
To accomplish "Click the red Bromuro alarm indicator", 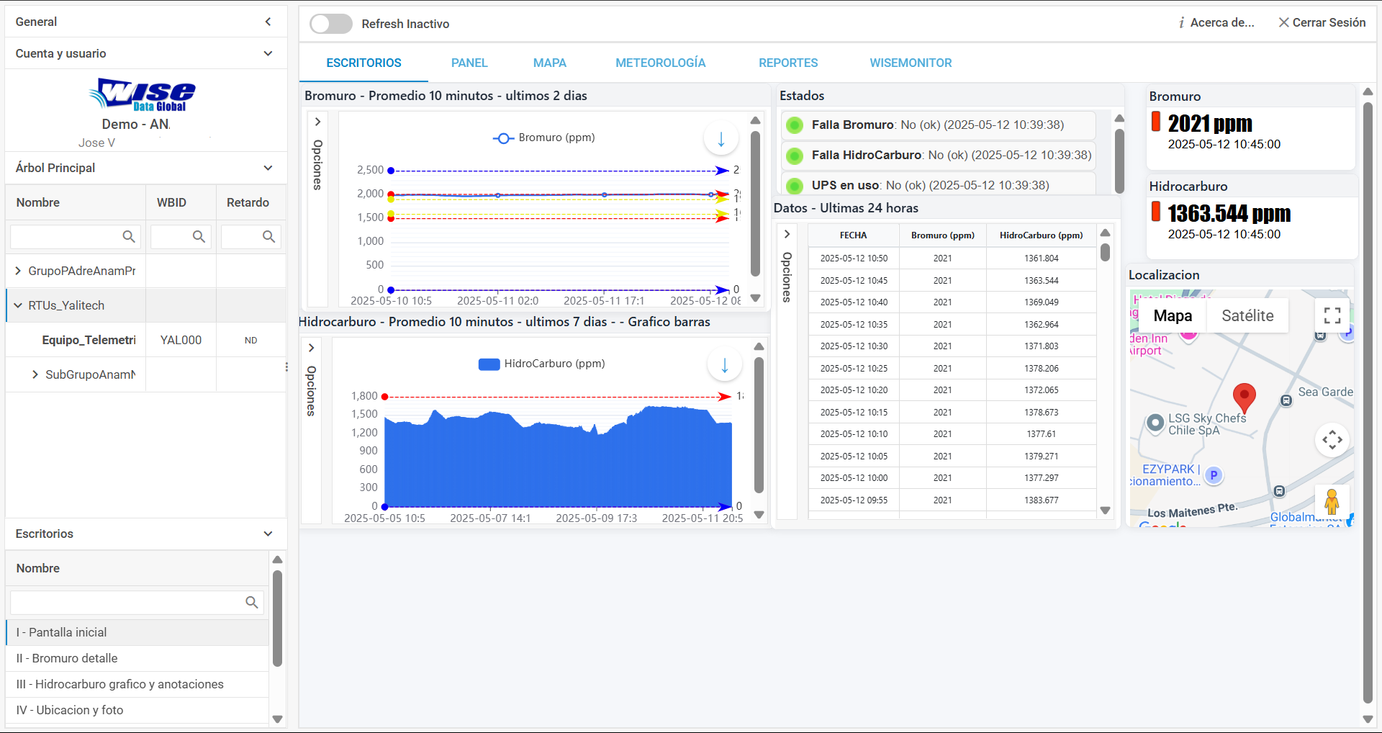I will (x=1156, y=122).
